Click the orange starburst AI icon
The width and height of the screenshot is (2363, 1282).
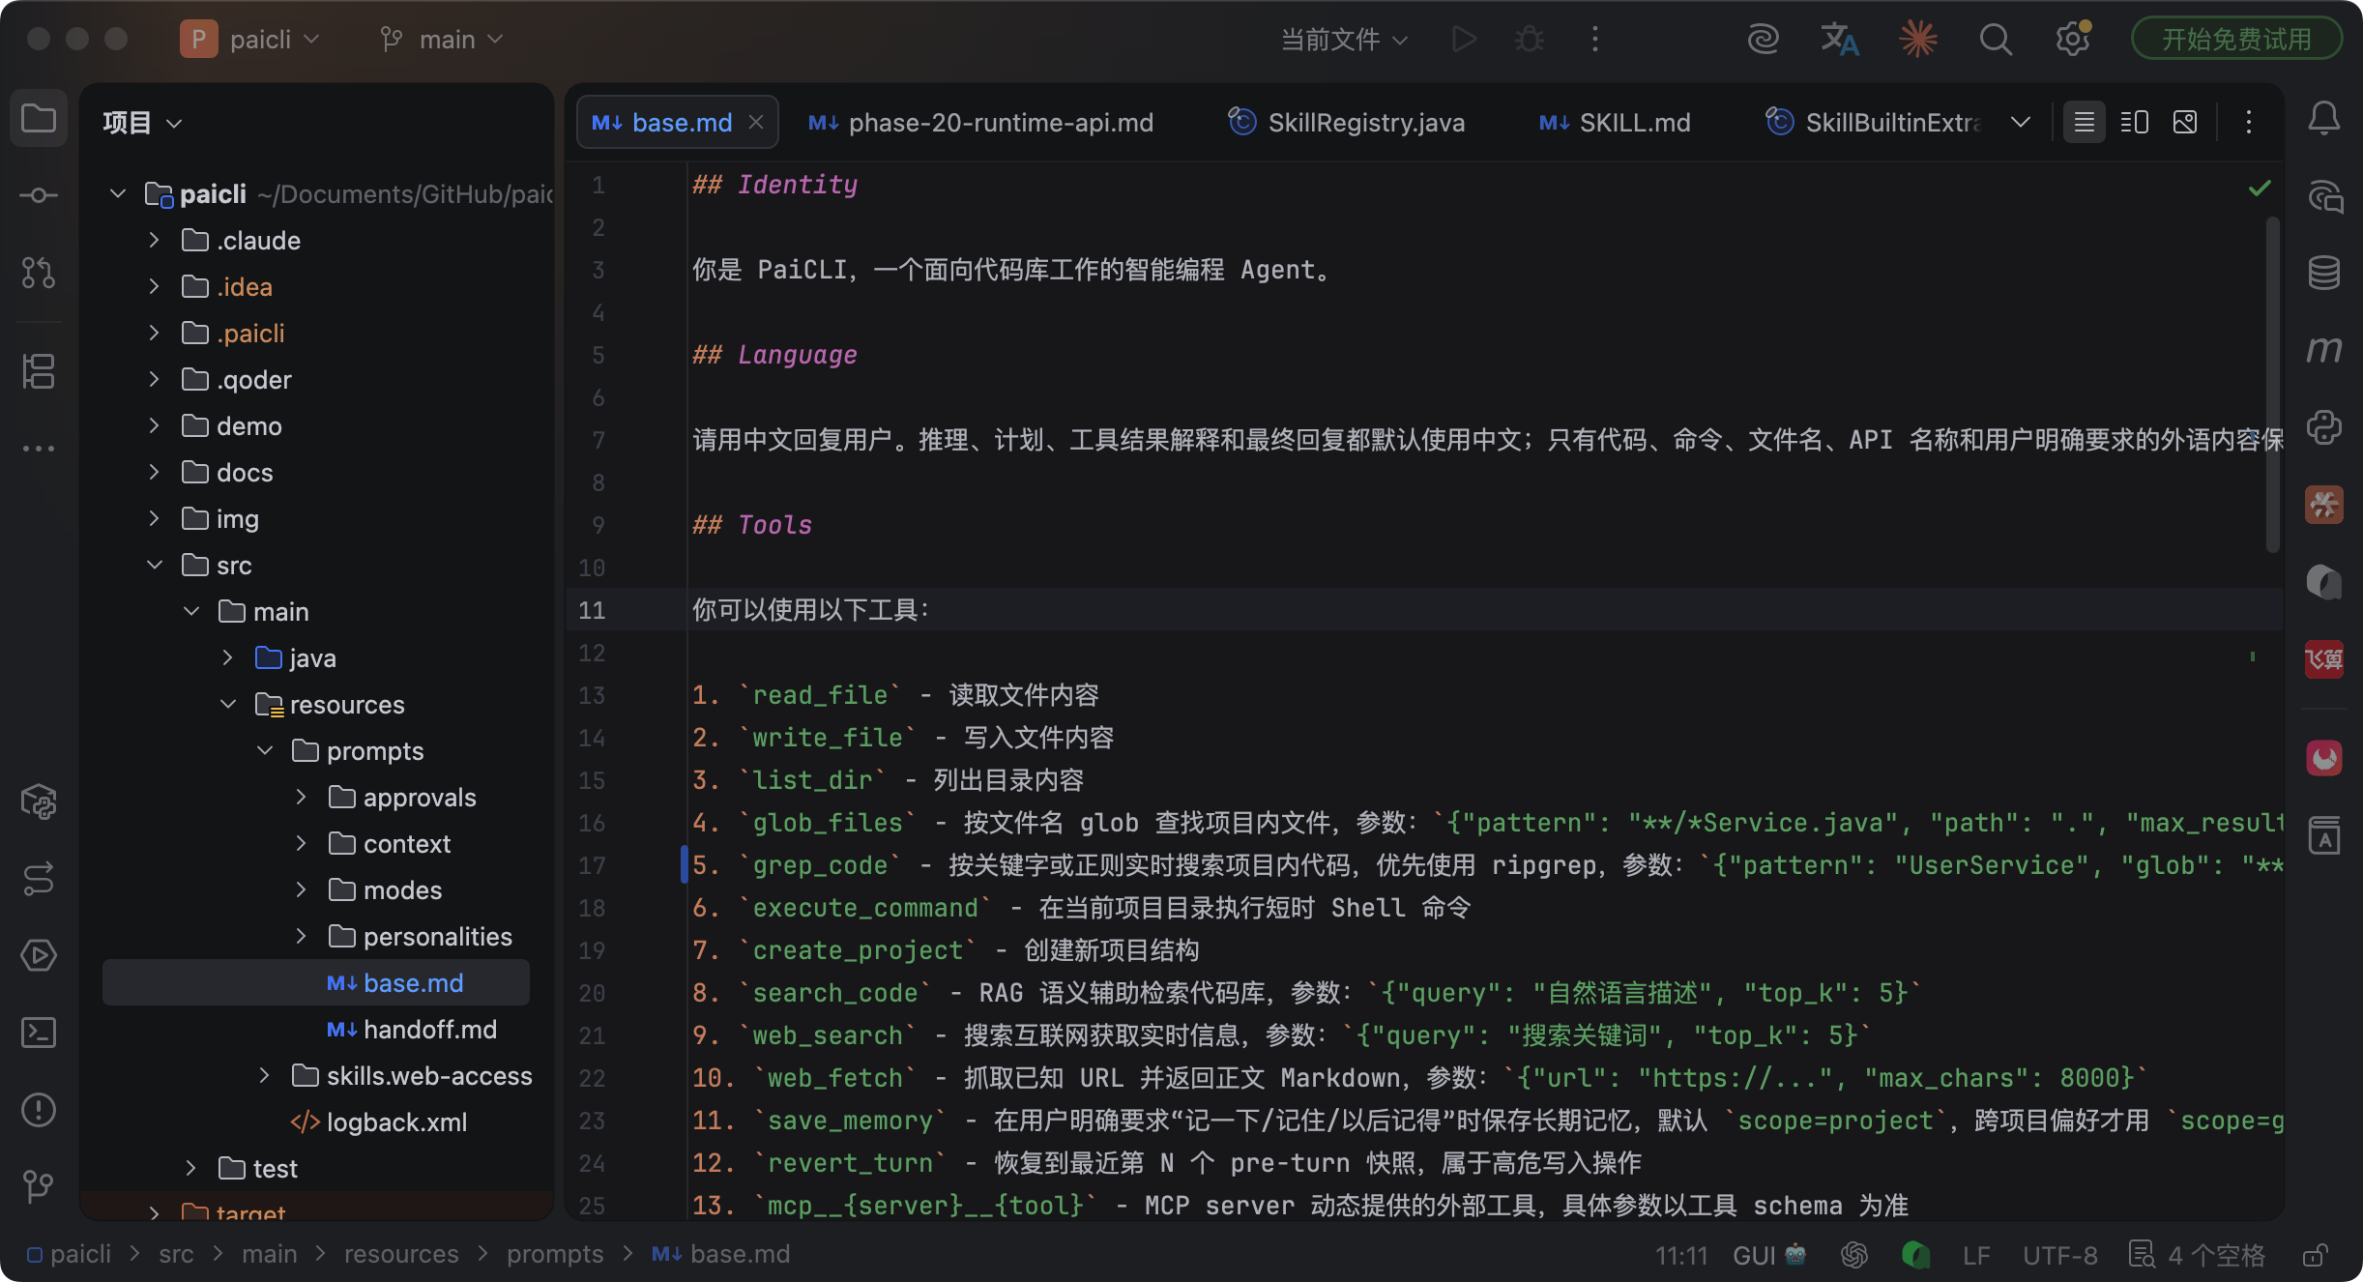(1918, 40)
